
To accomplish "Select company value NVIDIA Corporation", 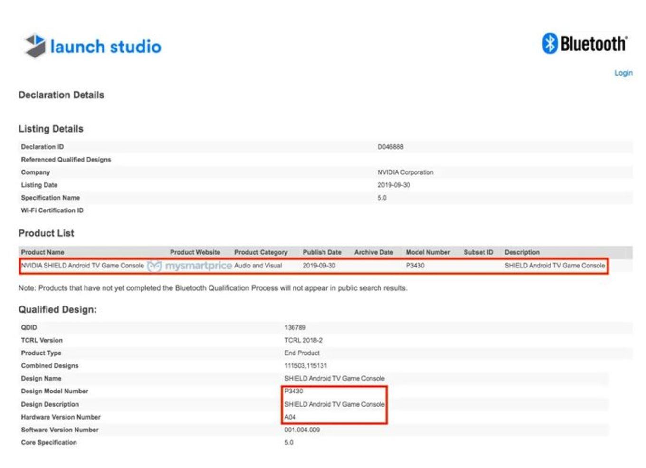I will (405, 172).
